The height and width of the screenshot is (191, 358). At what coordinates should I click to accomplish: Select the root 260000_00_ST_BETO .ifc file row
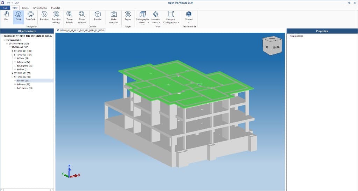pyautogui.click(x=28, y=36)
